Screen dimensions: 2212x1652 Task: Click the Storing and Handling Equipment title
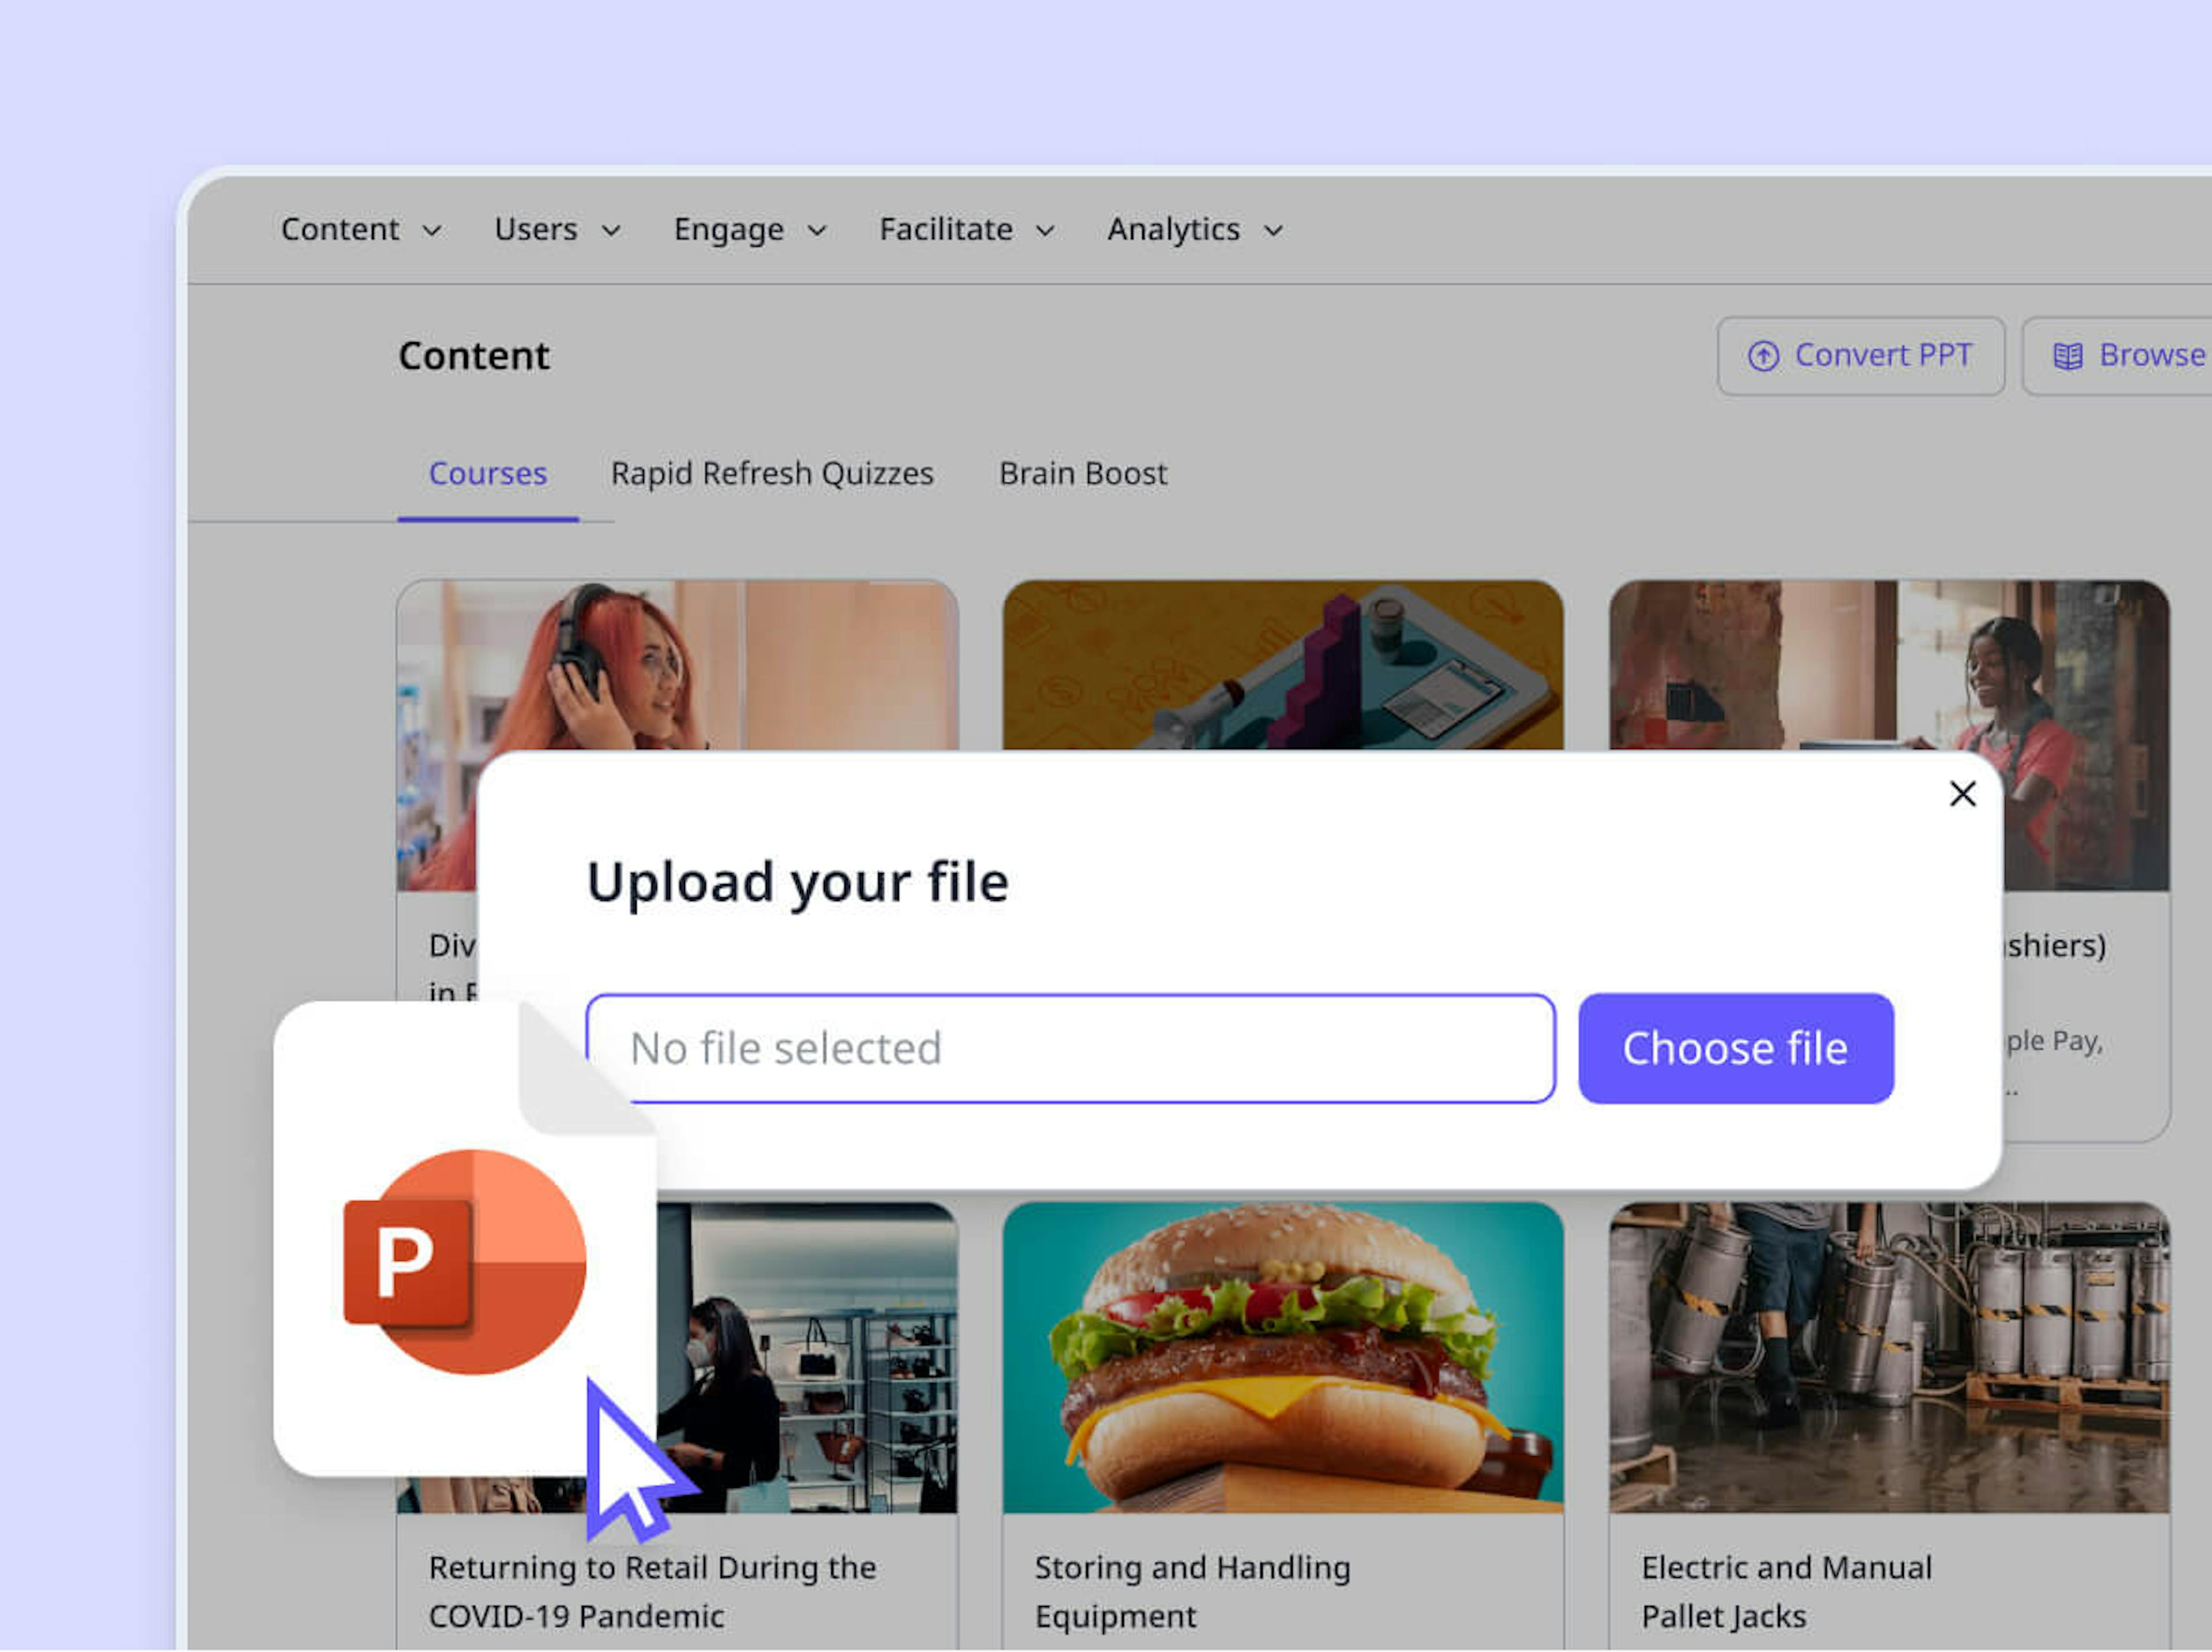pyautogui.click(x=1191, y=1591)
